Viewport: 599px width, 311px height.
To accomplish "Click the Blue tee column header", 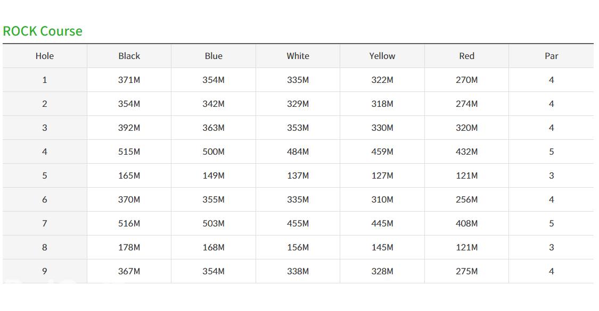I will (214, 56).
